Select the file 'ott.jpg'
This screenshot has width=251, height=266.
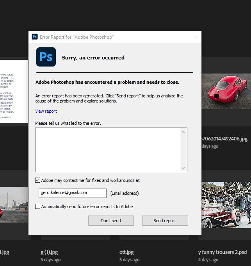126,252
